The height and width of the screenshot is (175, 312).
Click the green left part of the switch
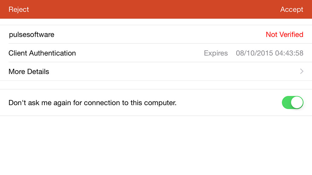coord(287,103)
